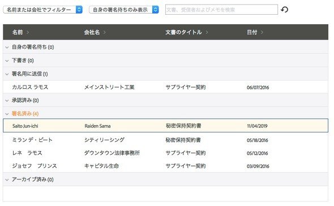Select the カルロス ラモス row name

point(30,87)
